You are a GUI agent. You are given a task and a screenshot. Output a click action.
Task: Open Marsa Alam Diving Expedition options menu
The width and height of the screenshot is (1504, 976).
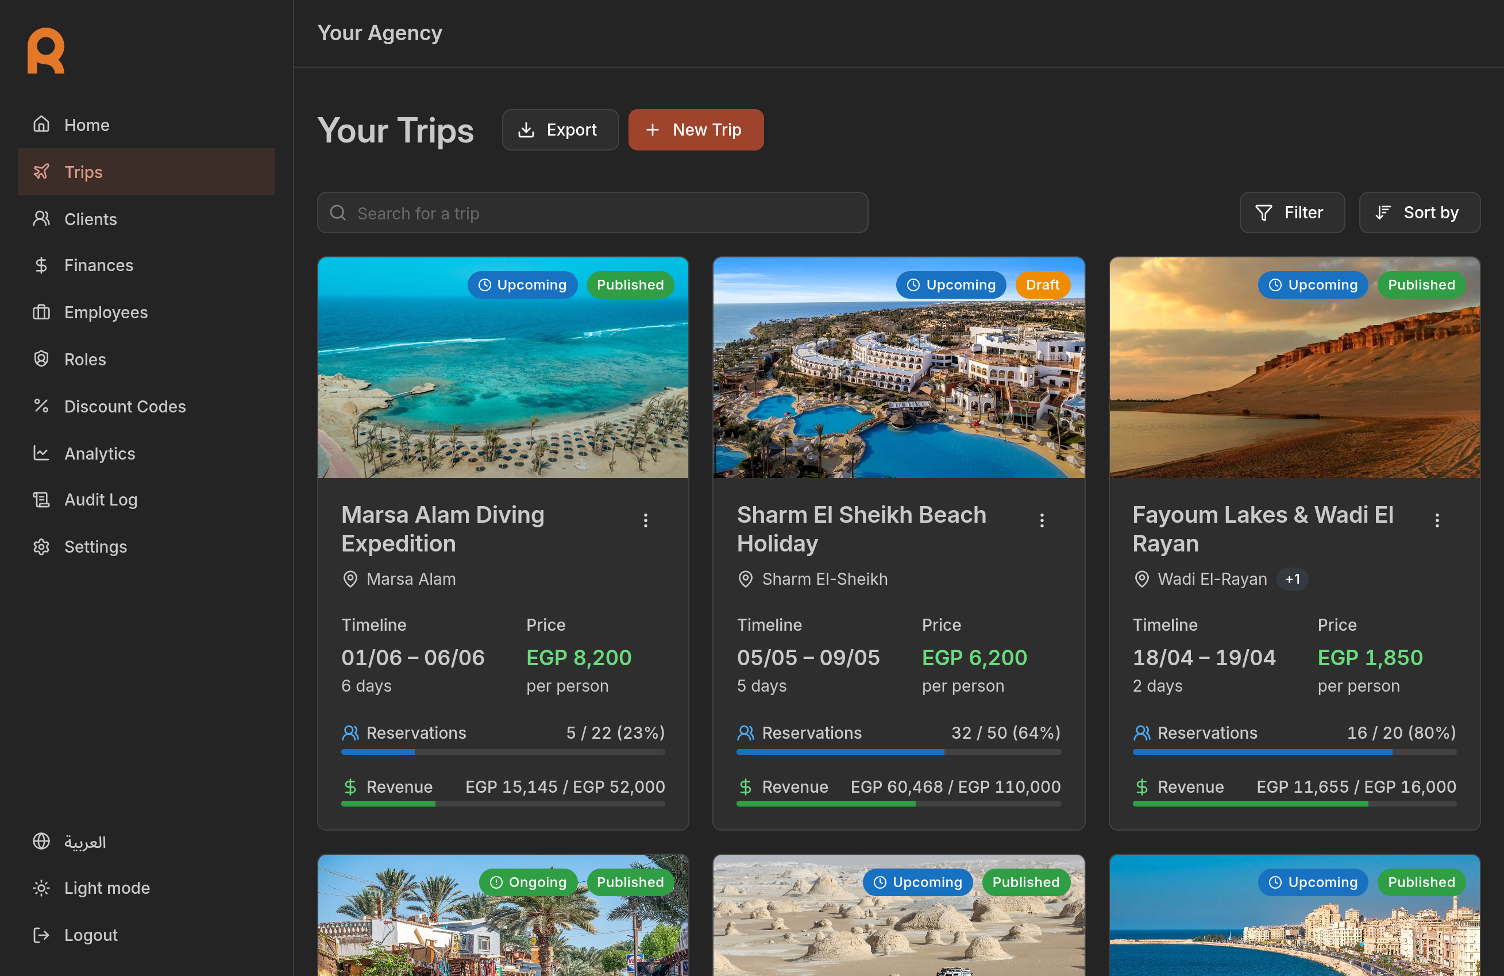645,520
